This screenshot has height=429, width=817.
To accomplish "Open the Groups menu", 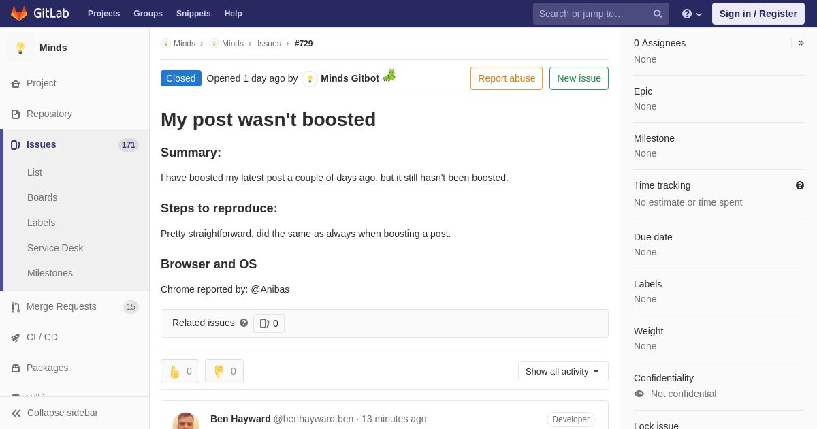I will click(x=148, y=14).
